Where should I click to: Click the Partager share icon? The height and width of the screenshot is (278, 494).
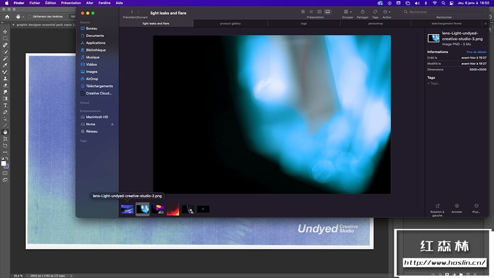[362, 12]
